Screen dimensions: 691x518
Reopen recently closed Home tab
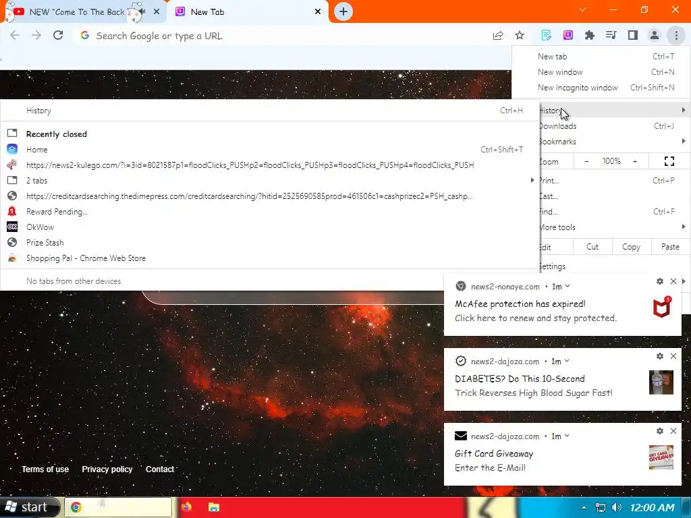click(270, 149)
